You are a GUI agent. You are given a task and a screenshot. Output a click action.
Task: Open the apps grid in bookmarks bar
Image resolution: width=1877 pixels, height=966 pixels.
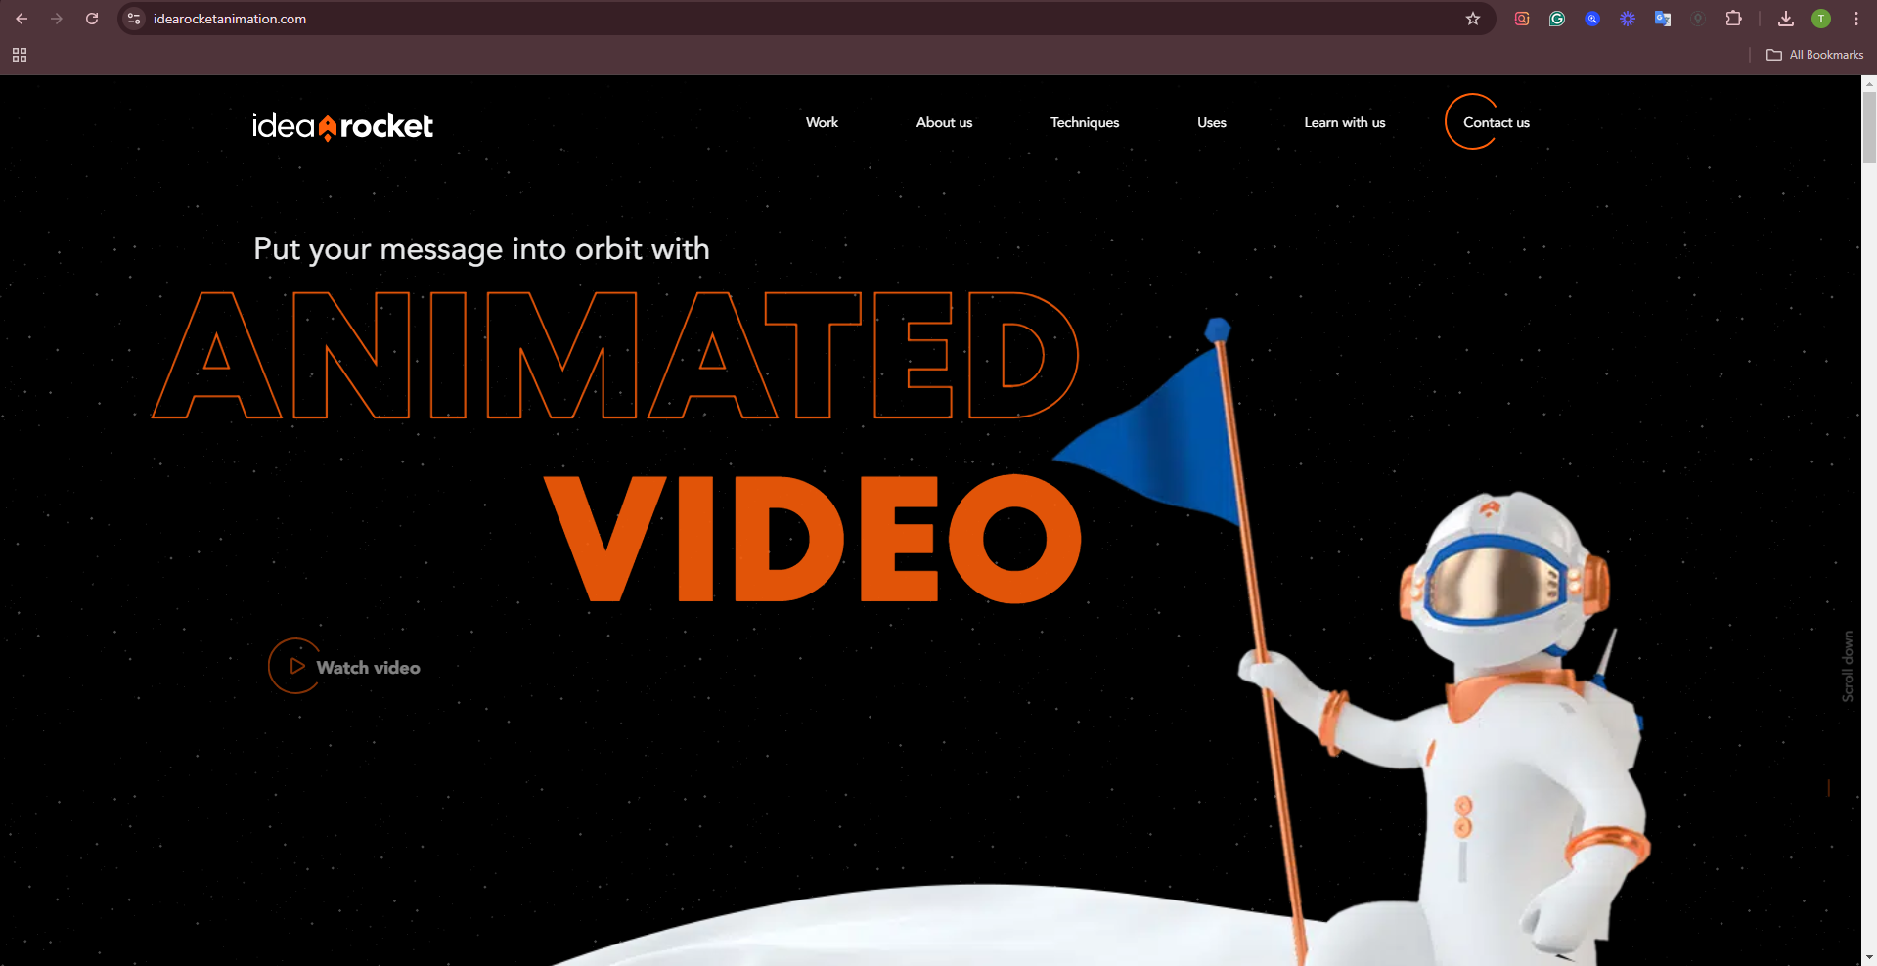point(20,55)
